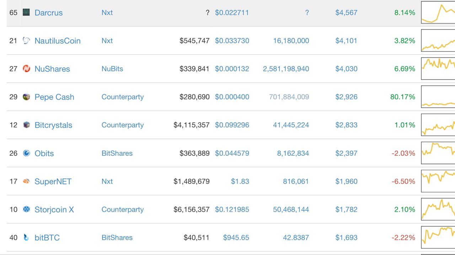Click the NautilusCoin logo icon

pos(26,40)
